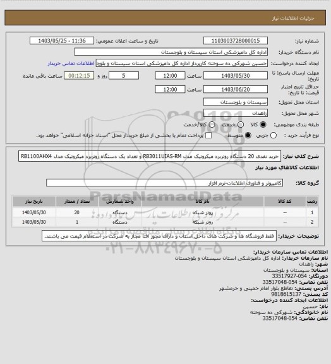Click row 2 unit دستگاه
331x364 pixels.
120,222
